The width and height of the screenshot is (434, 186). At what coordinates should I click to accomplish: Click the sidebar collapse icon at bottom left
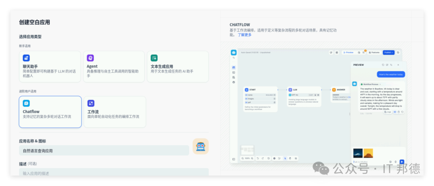[233, 159]
